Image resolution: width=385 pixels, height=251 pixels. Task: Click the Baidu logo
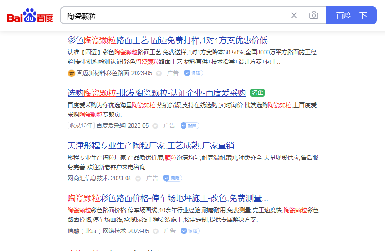pos(30,15)
